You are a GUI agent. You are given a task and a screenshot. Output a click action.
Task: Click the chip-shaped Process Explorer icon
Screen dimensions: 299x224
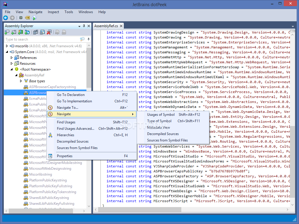(21, 18)
